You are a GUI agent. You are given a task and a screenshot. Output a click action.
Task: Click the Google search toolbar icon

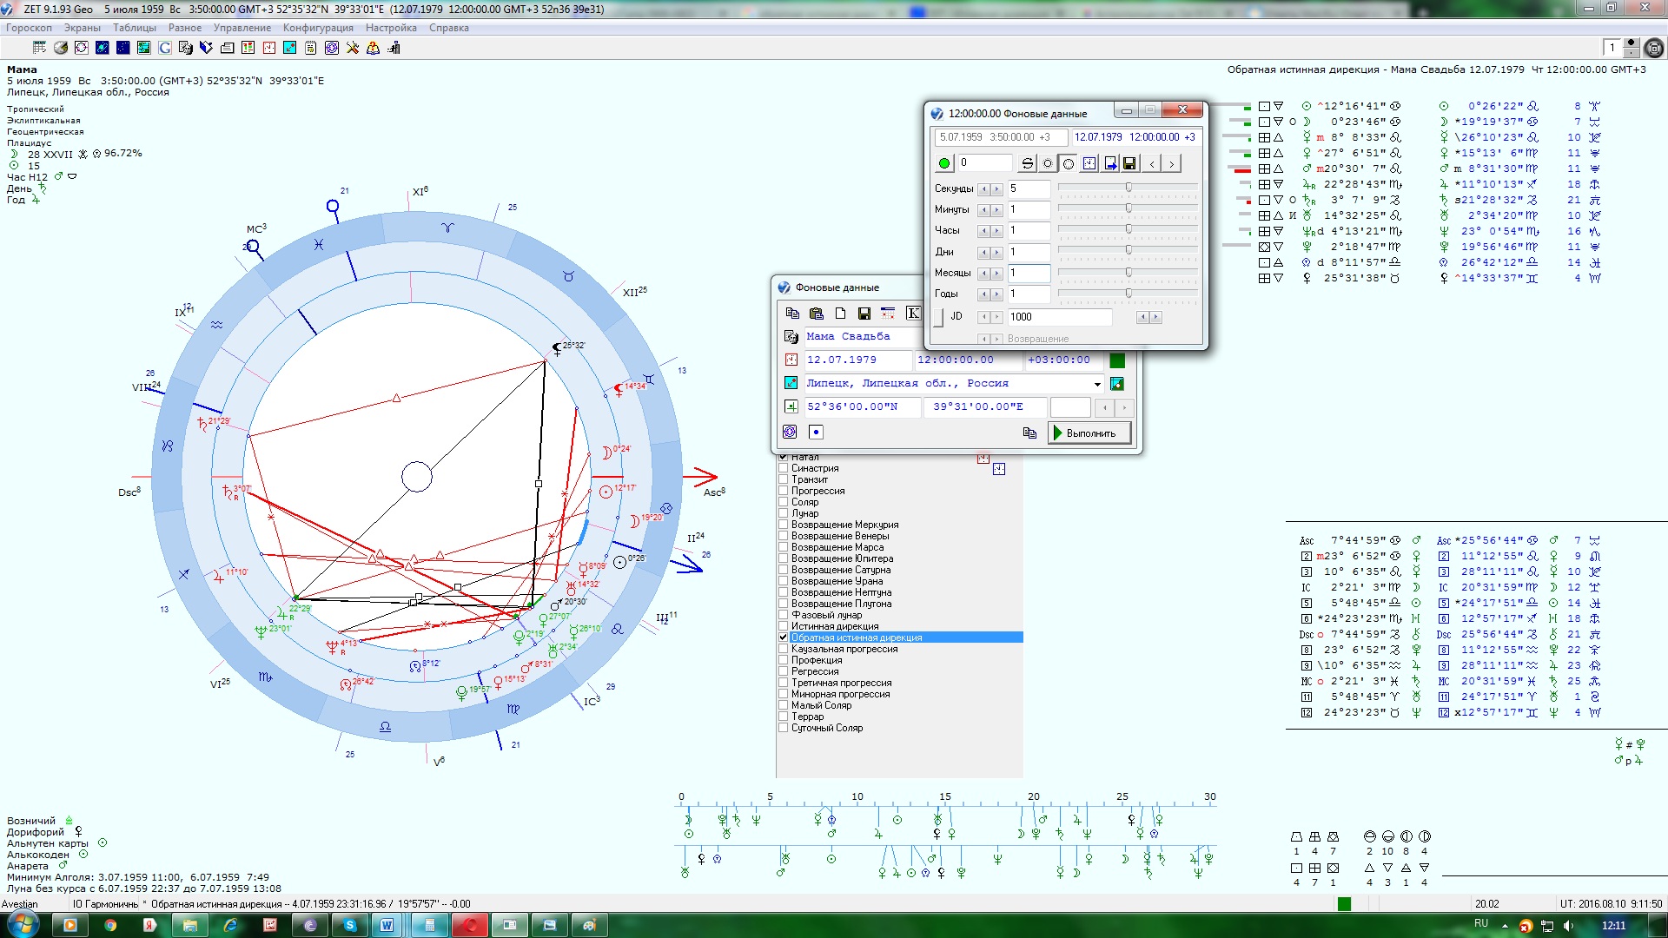pos(165,48)
